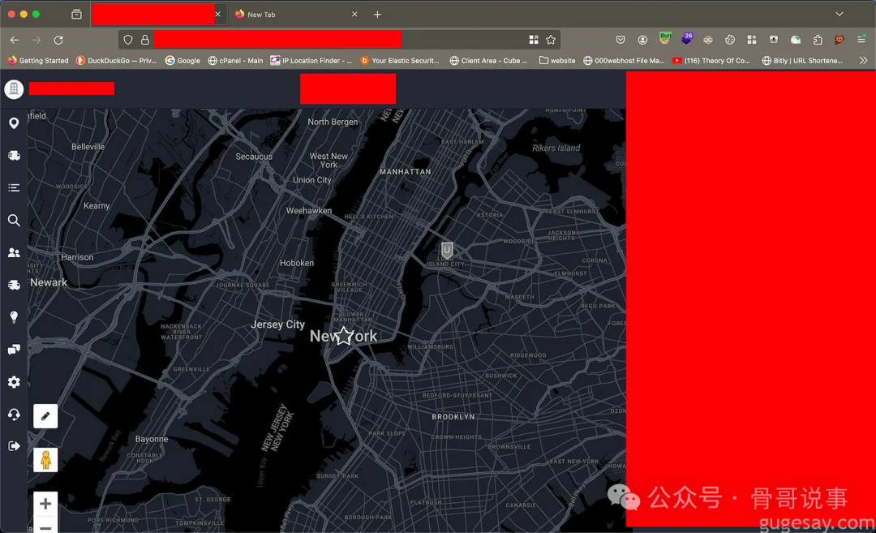Open the Theory Of Co... YouTube bookmark
The image size is (876, 533).
click(711, 60)
